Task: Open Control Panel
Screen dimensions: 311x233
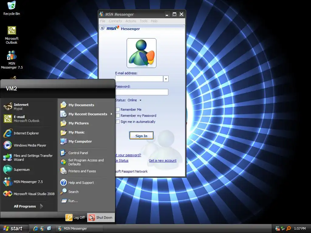Action: 86,153
